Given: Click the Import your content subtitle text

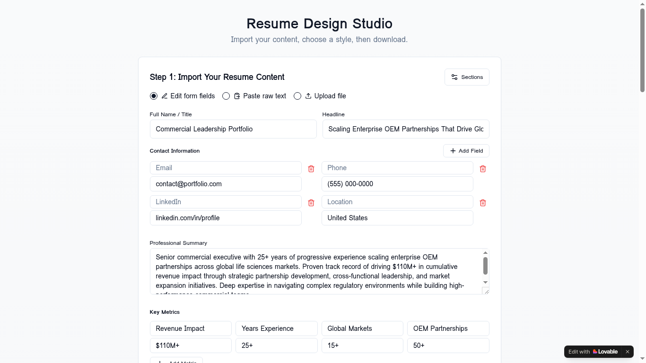Looking at the screenshot, I should tap(319, 39).
